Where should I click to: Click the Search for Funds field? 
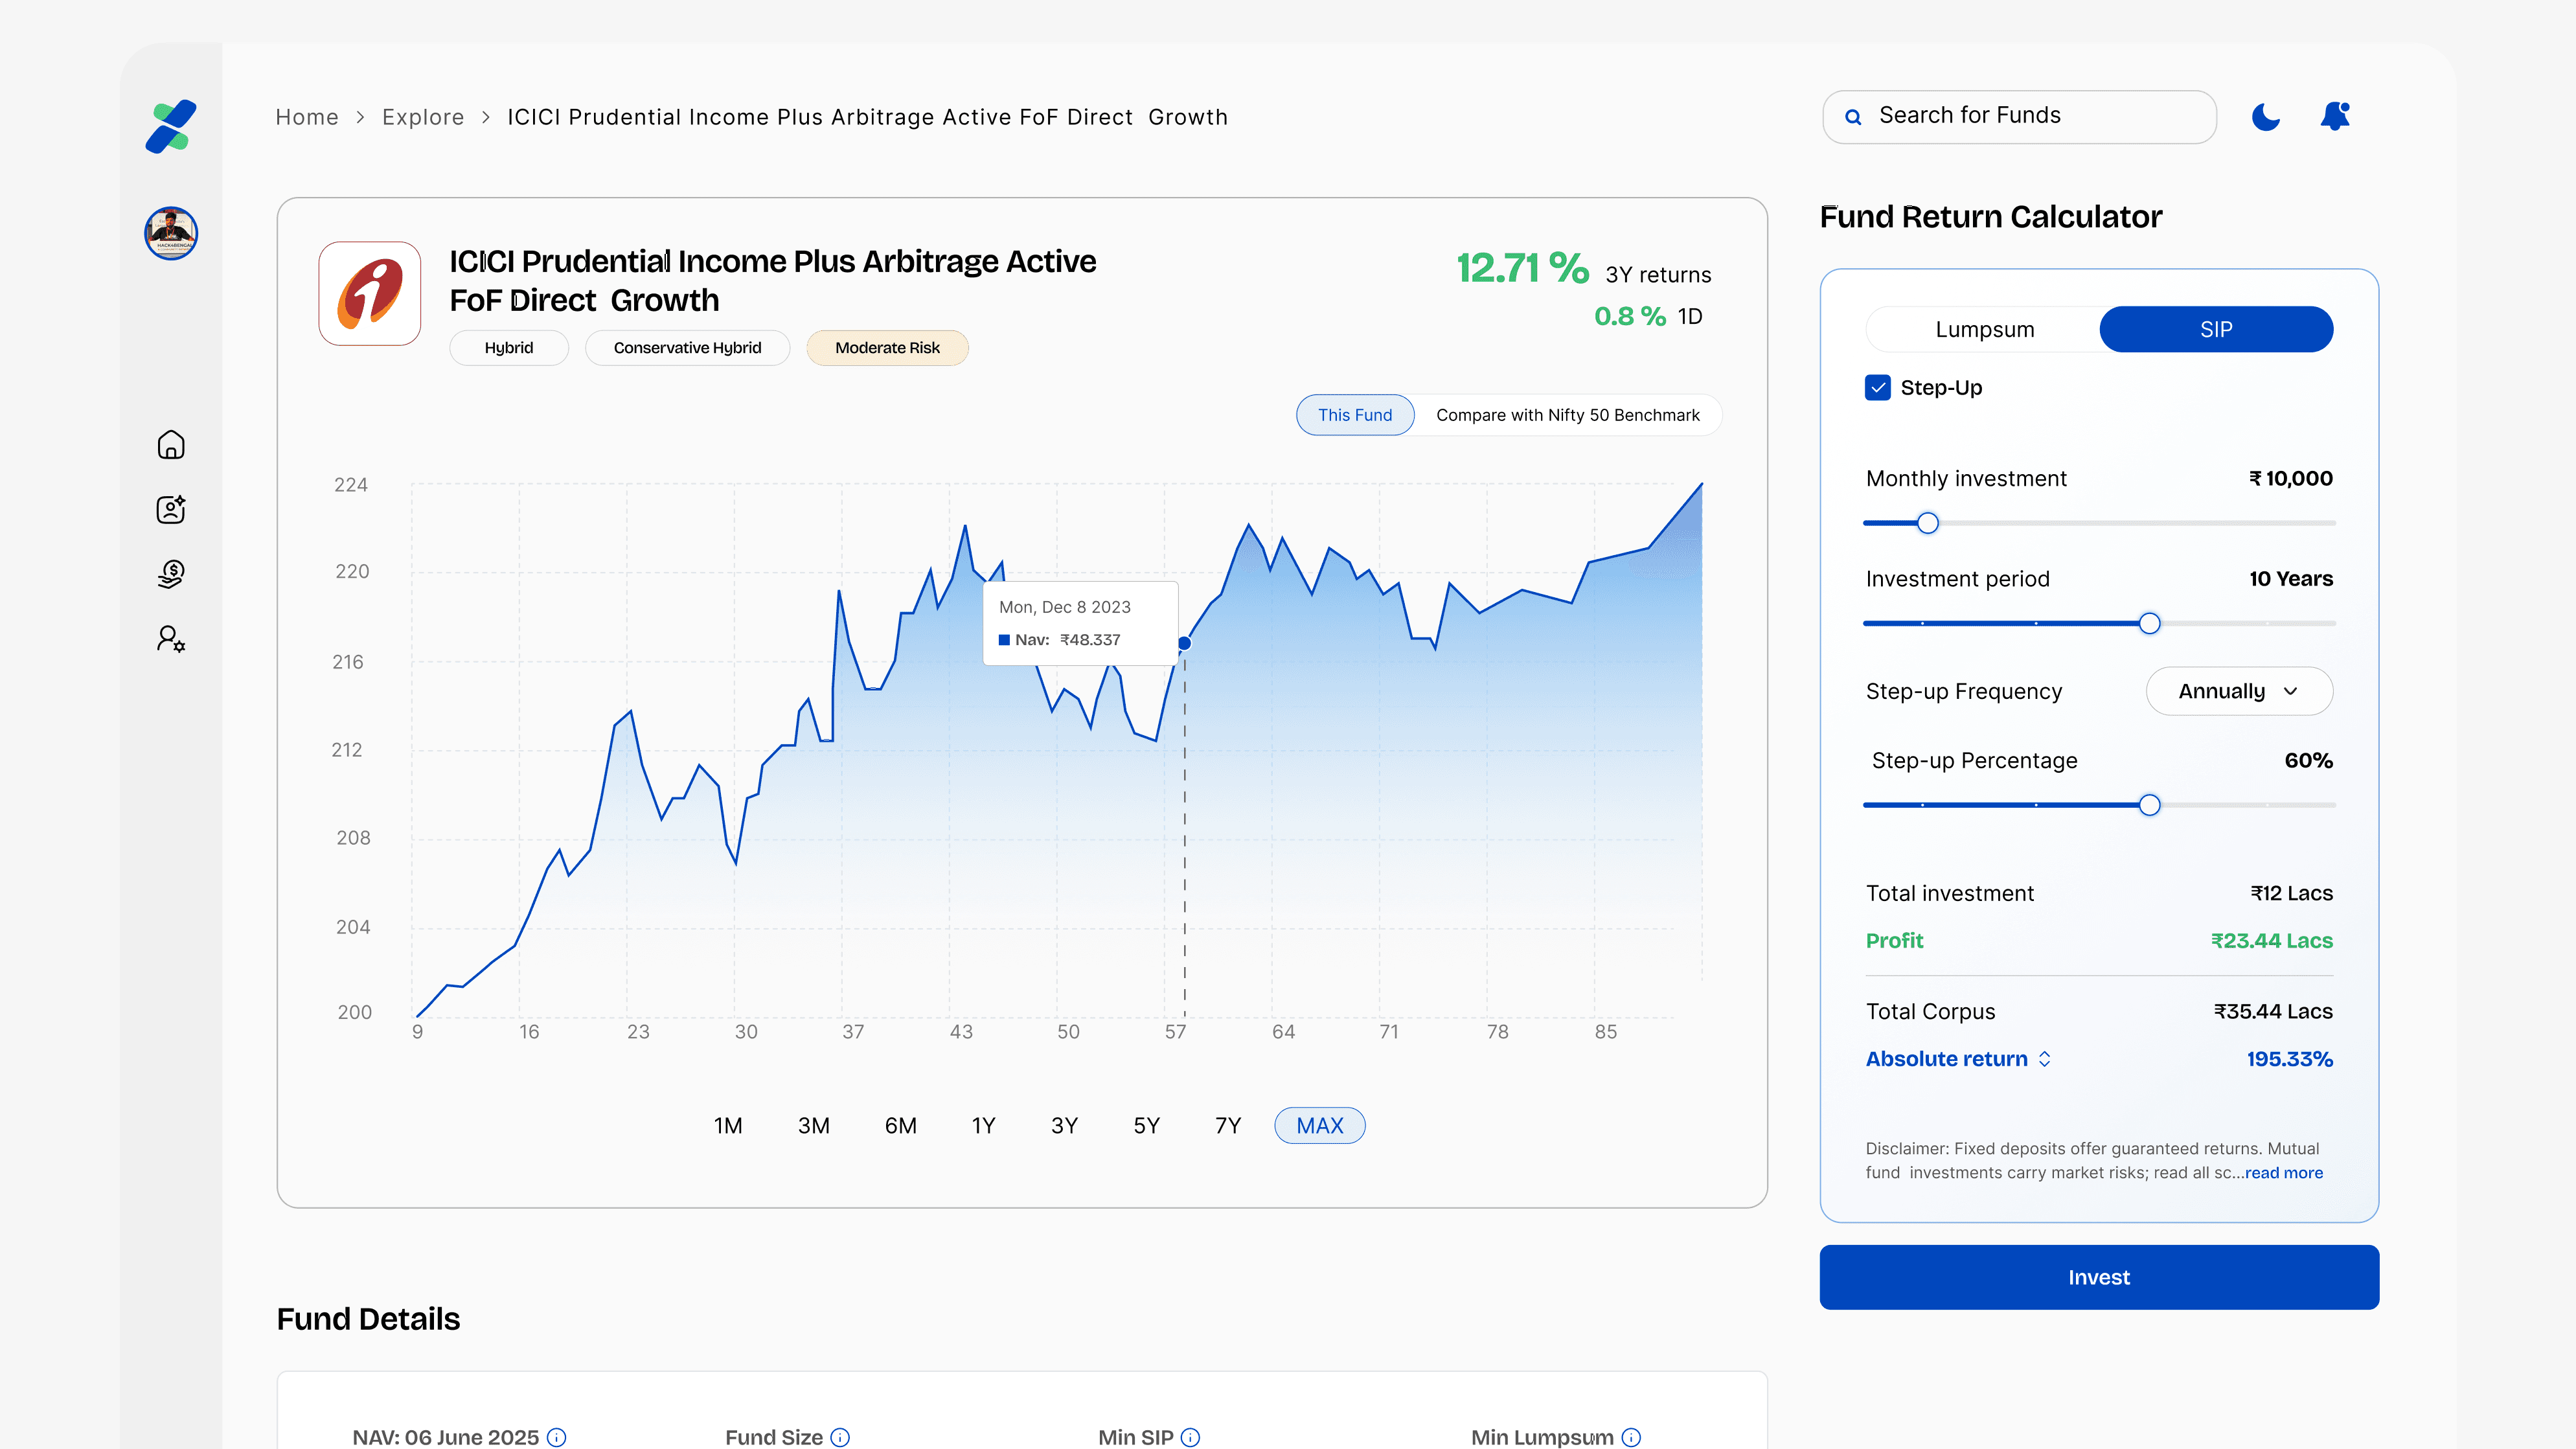pyautogui.click(x=2020, y=116)
